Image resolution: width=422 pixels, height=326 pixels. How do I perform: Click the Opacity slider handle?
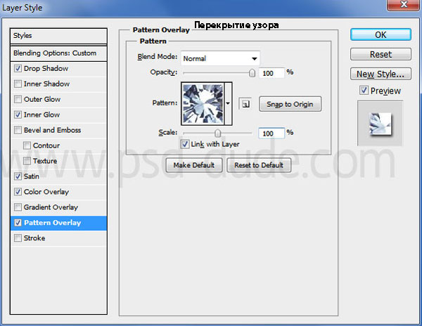coord(252,73)
